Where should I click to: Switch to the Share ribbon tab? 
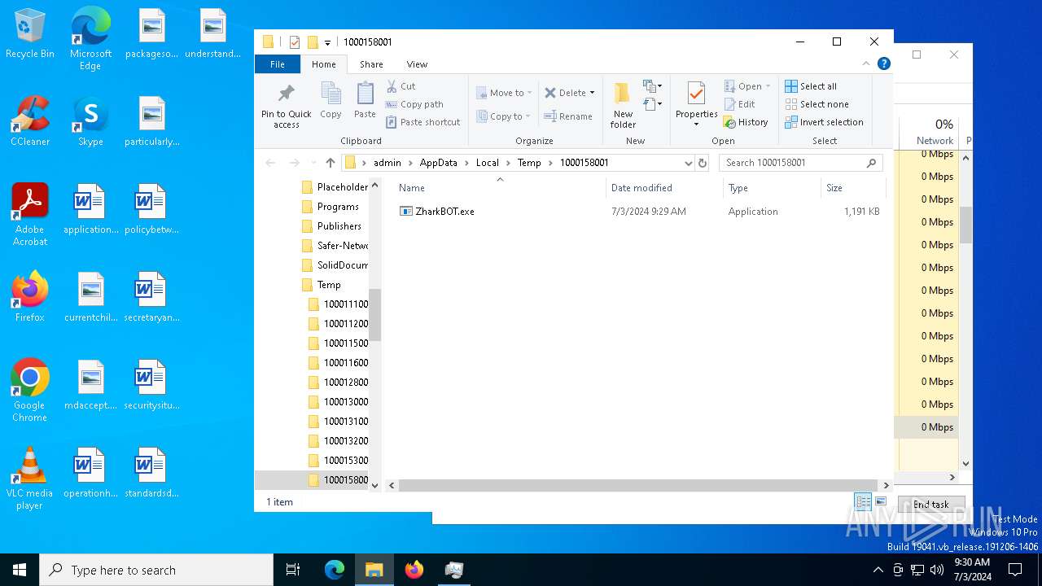371,64
